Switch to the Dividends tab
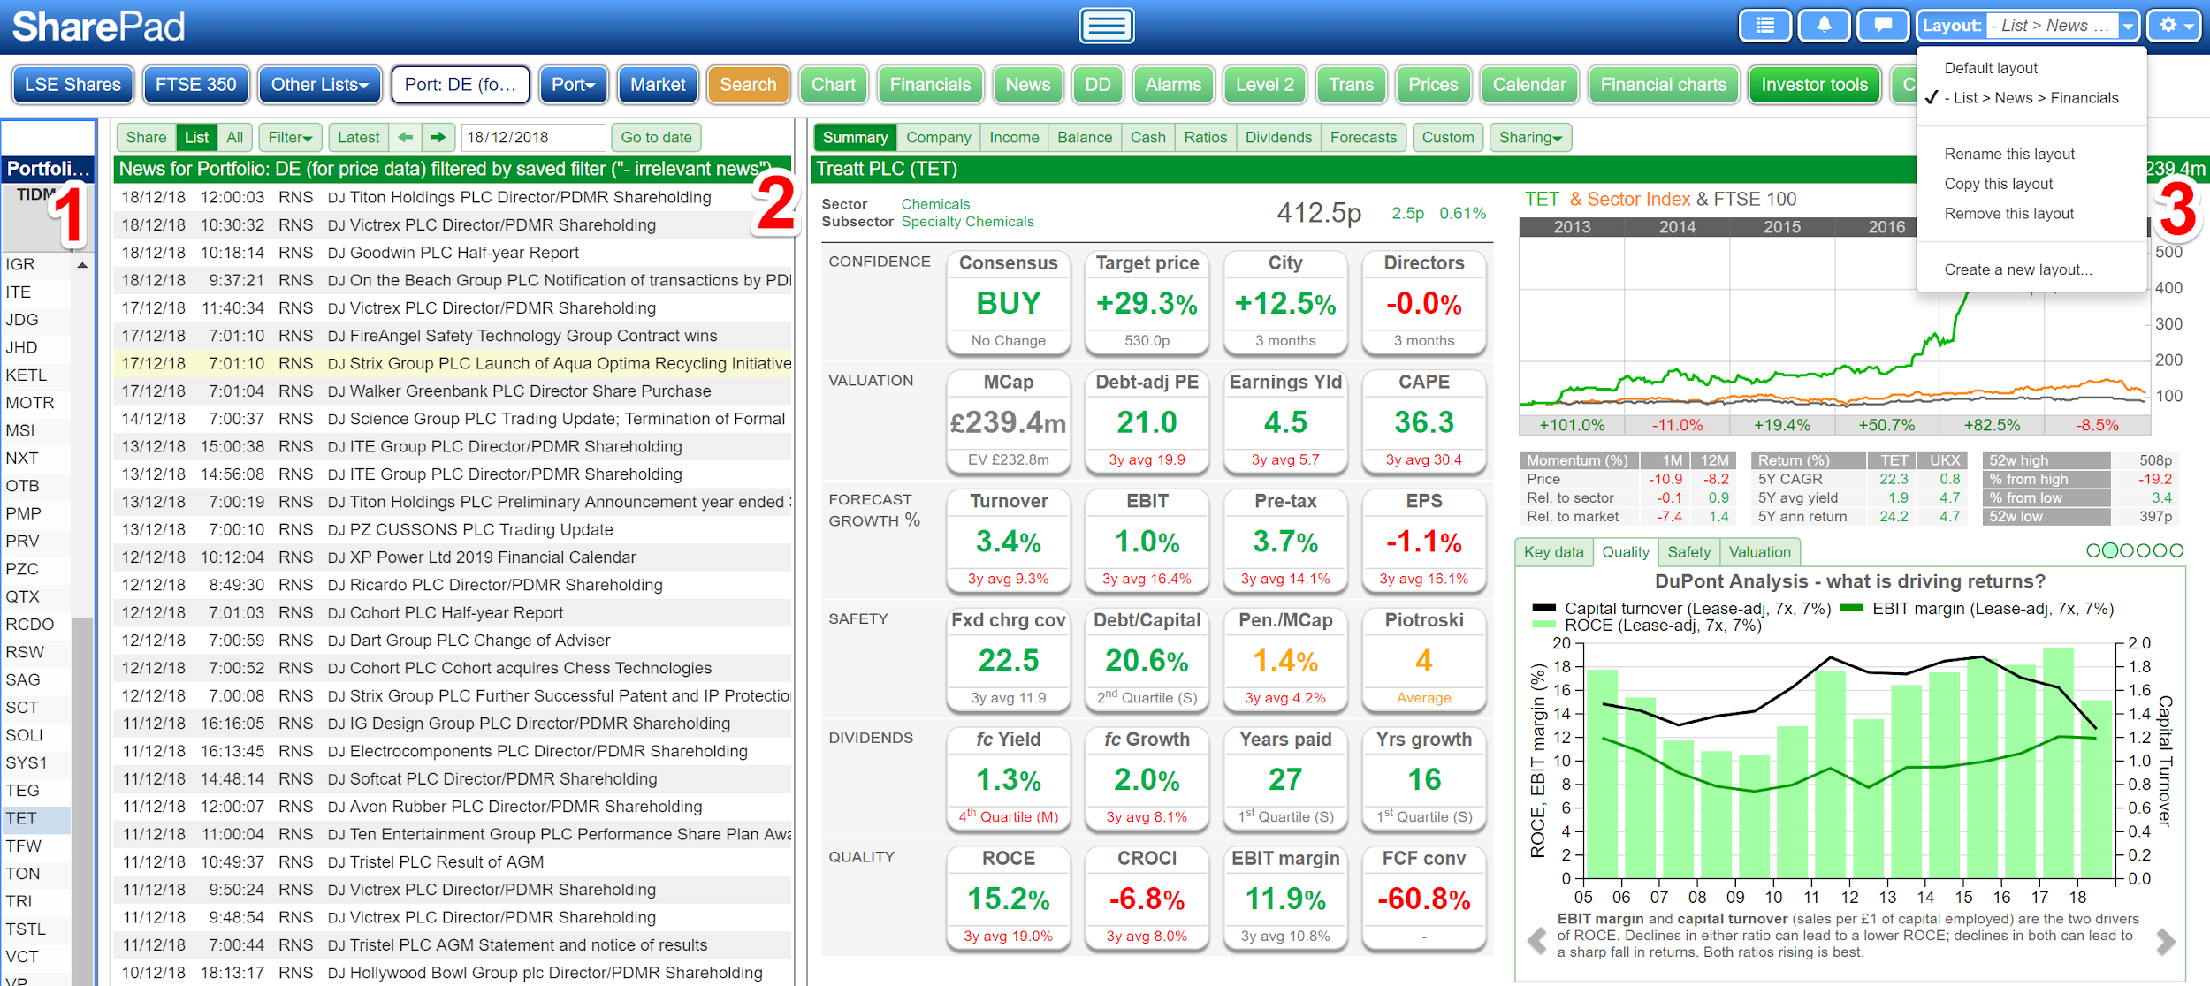This screenshot has width=2210, height=986. point(1278,137)
